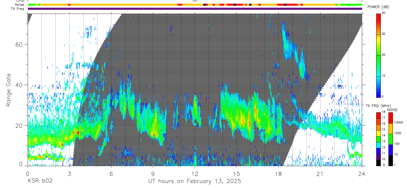Click the 18 tick on the UT hours axis
This screenshot has height=188, width=407.
pyautogui.click(x=278, y=173)
